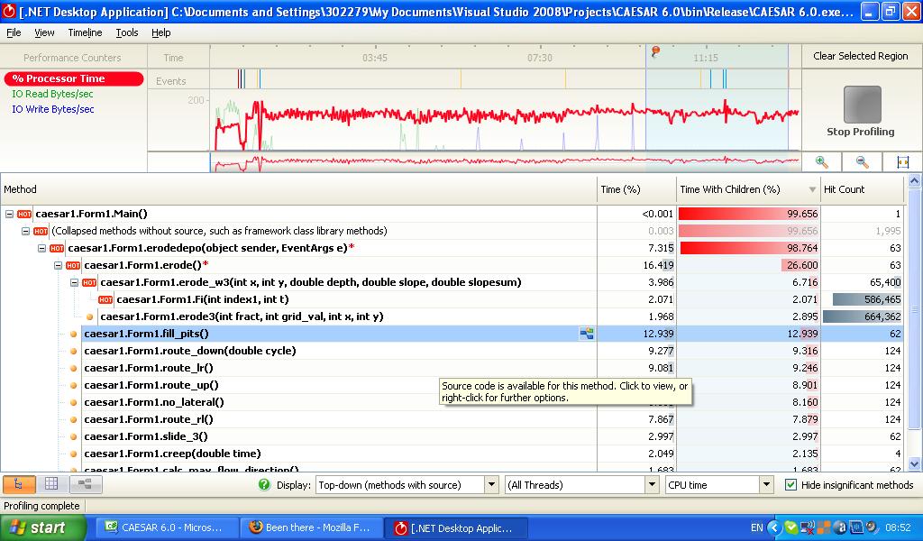The image size is (923, 541).
Task: Open the Timeline menu
Action: (x=85, y=32)
